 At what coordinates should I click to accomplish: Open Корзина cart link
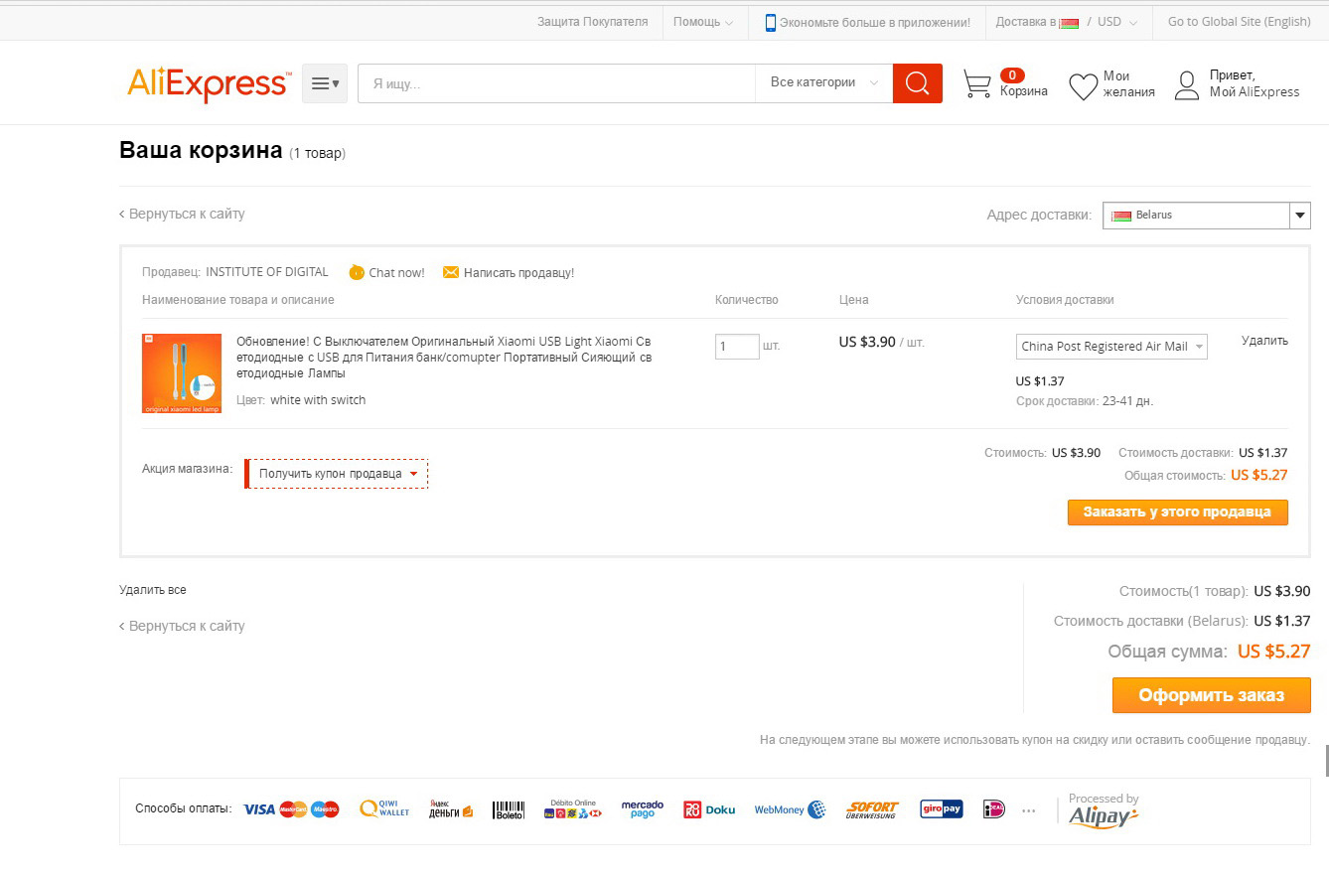1024,91
